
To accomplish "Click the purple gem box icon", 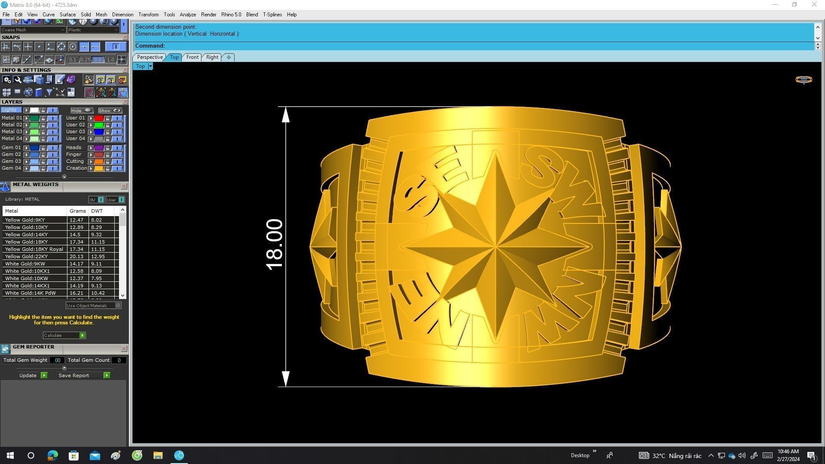I will pos(71,80).
